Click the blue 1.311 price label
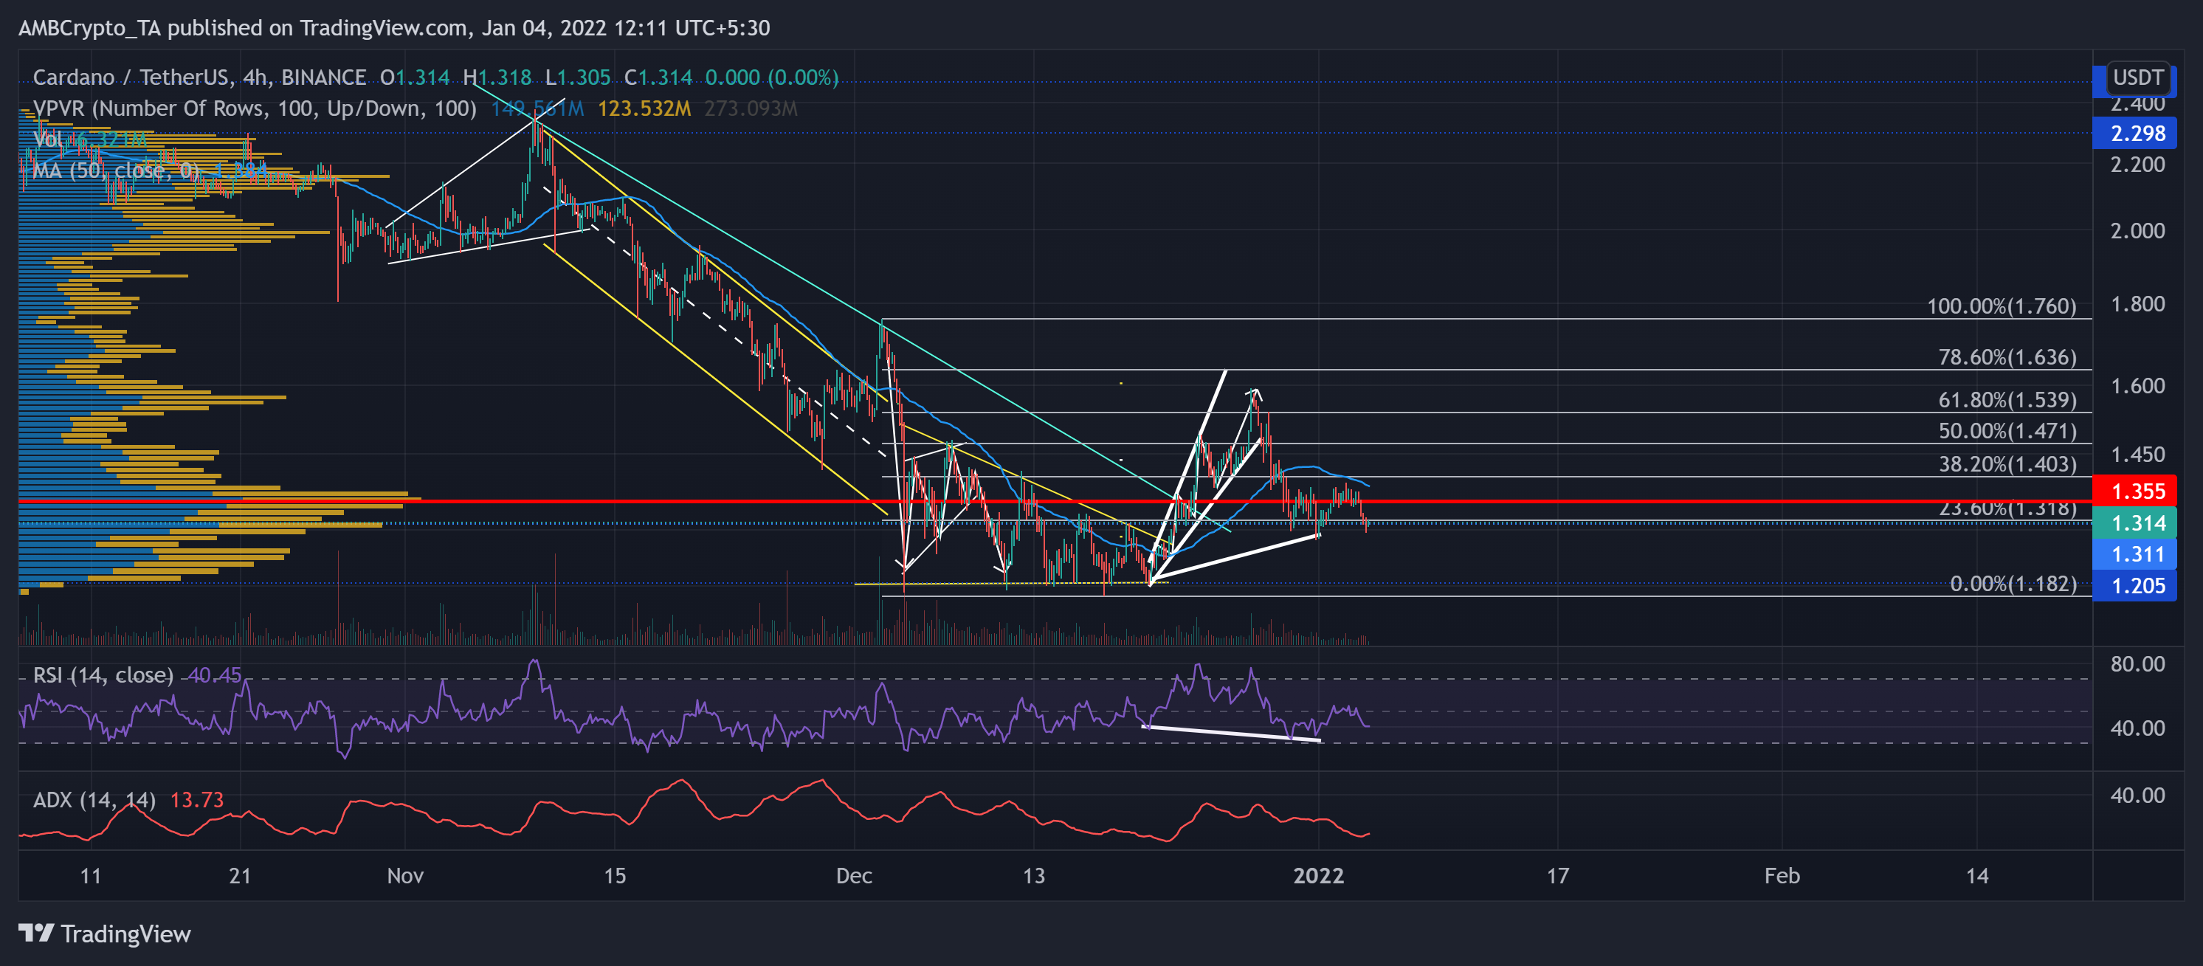 [2134, 555]
